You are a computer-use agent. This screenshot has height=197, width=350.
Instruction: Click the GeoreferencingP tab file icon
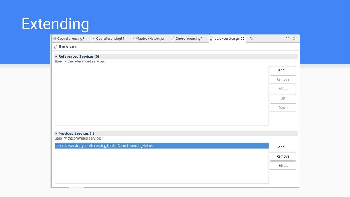[x=173, y=39]
